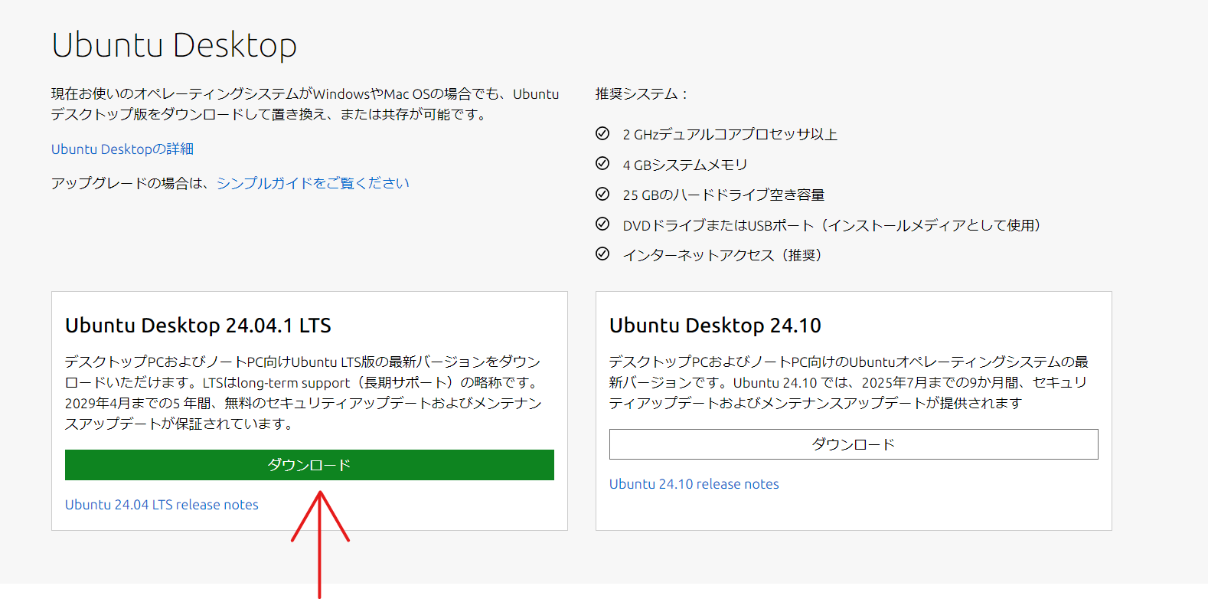Click the checkmark icon beside 25 GBのハードドライブ空き容量
Screen dimensions: 1208x599
coord(602,195)
